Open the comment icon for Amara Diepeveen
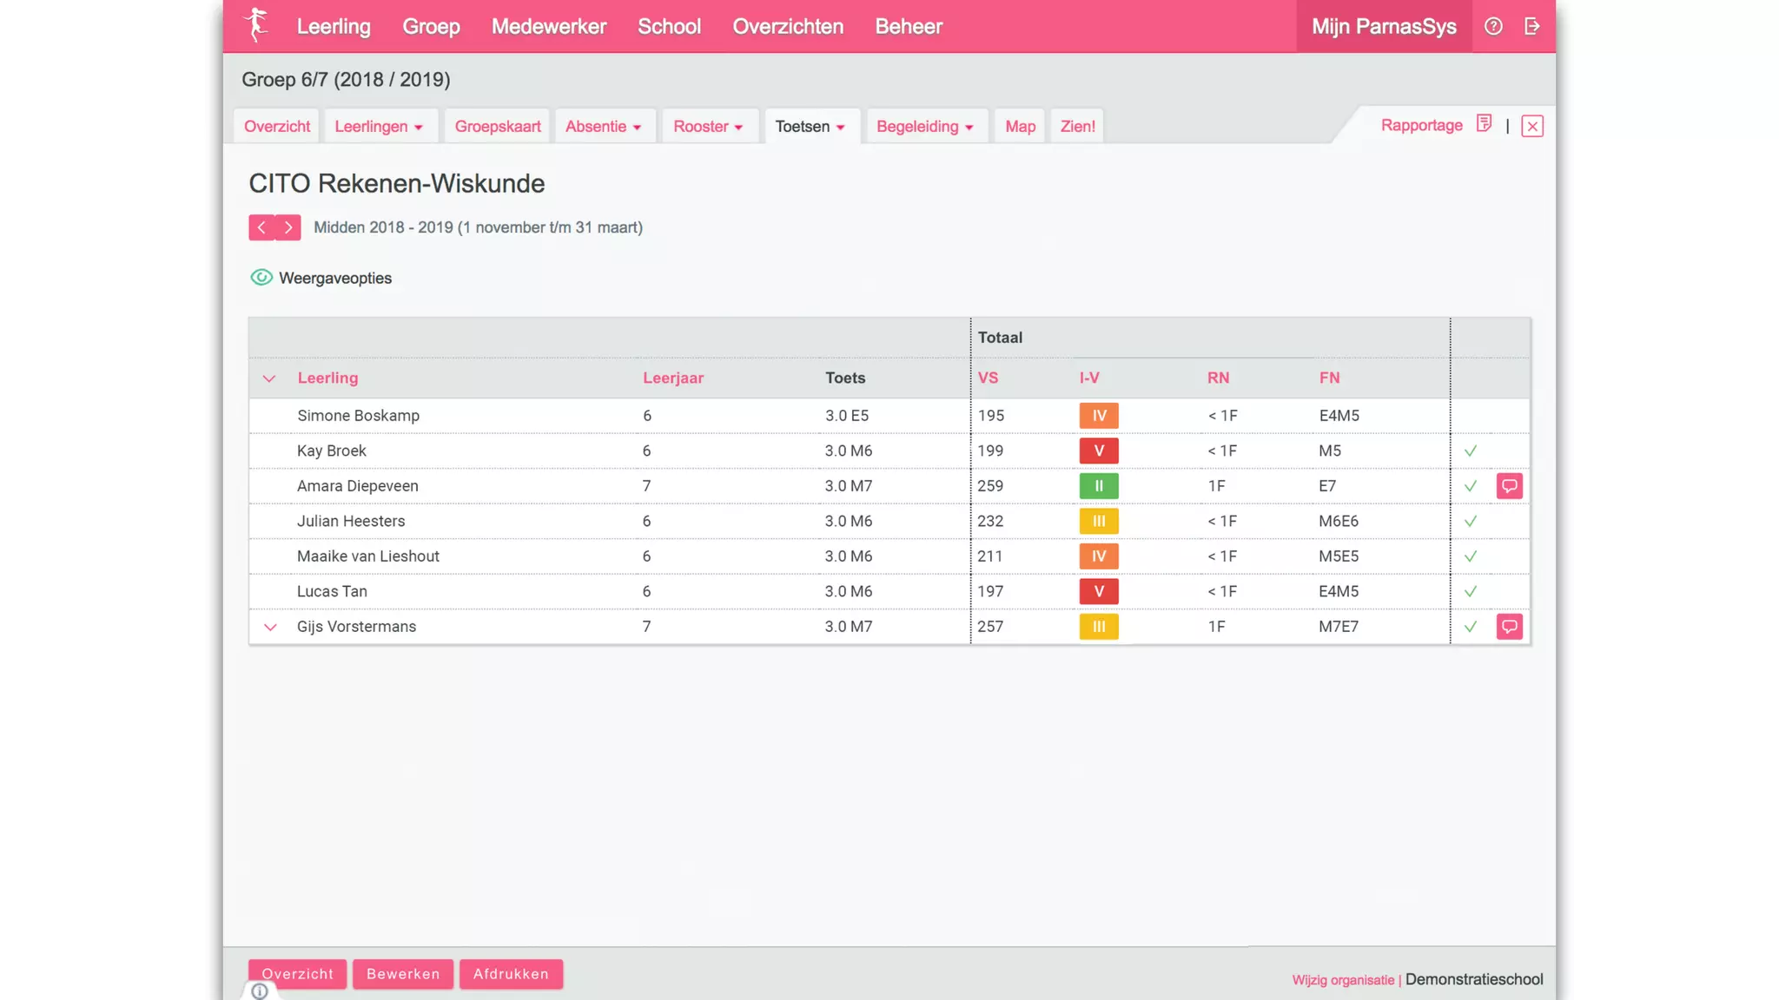 click(x=1509, y=486)
